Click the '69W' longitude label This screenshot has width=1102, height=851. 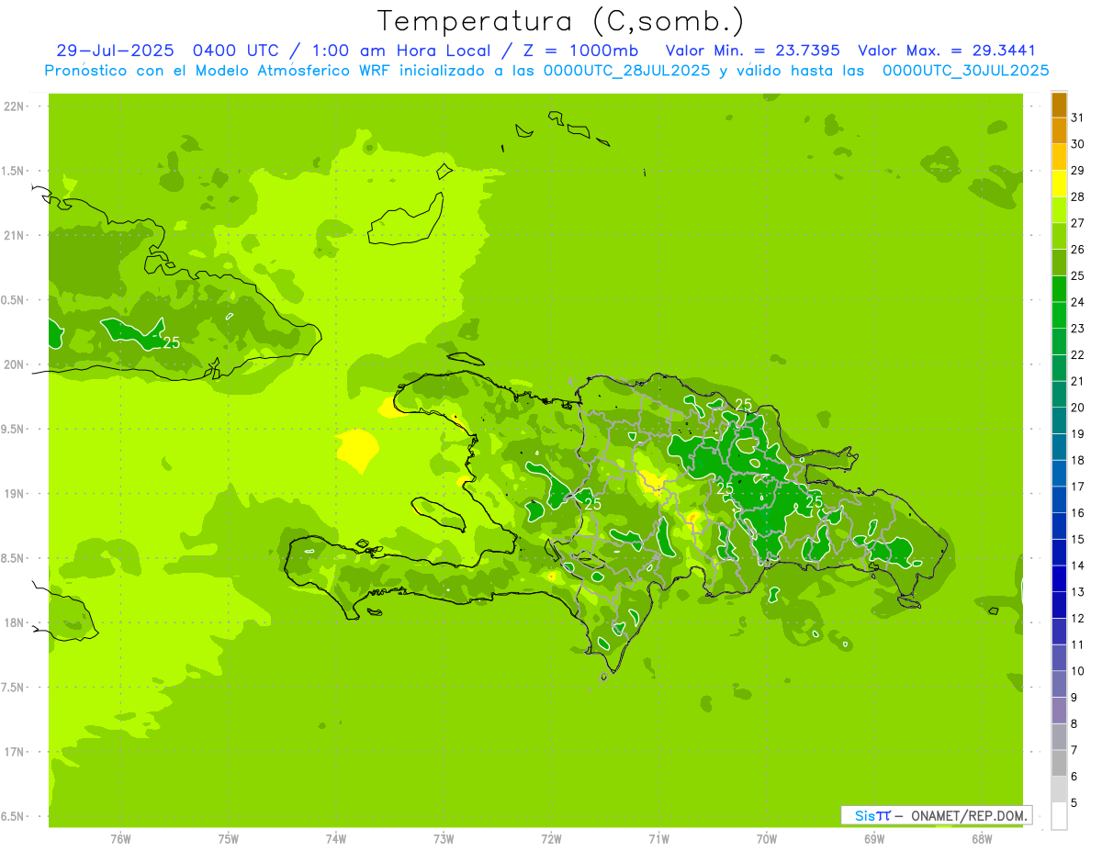pos(874,839)
